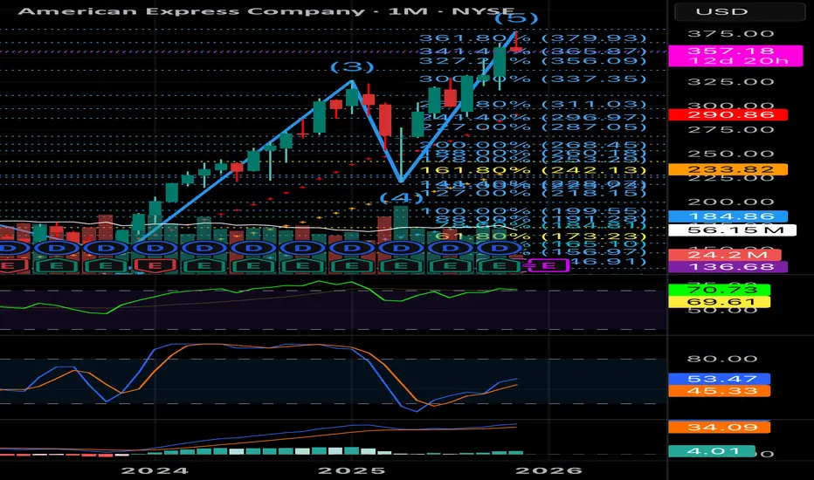The height and width of the screenshot is (480, 814).
Task: Click the purple 136.68 price label
Action: [728, 267]
